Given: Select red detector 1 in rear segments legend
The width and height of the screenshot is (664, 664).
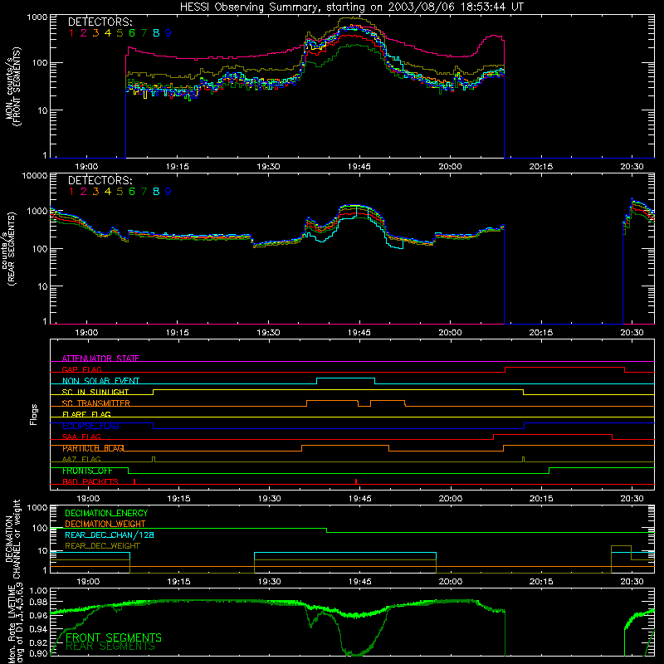Looking at the screenshot, I should coord(71,192).
